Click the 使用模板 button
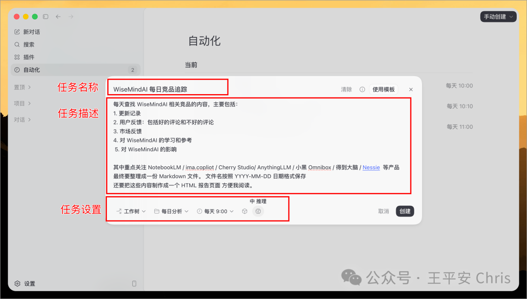Screen dimensions: 527x299 (x=384, y=89)
